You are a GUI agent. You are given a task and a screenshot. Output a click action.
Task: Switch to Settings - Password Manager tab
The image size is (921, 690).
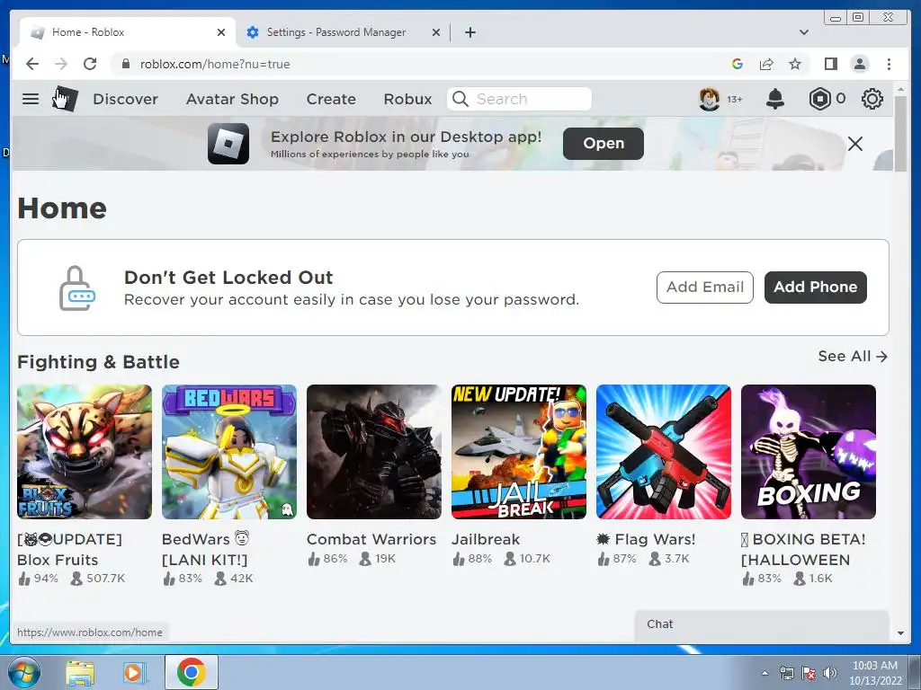point(344,32)
